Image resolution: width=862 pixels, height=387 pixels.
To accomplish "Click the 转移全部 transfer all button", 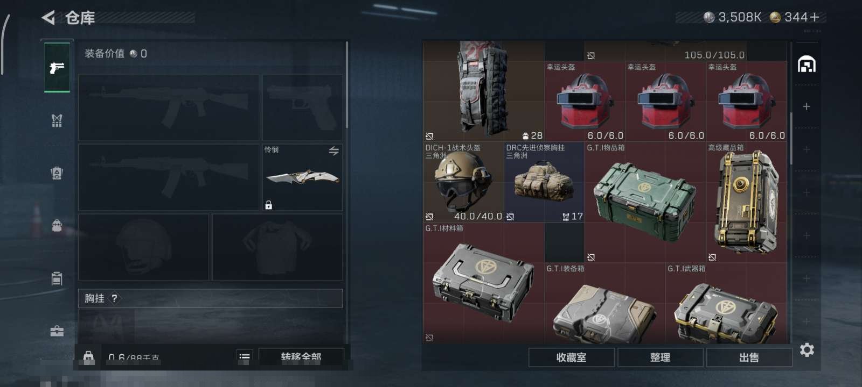I will coord(301,356).
